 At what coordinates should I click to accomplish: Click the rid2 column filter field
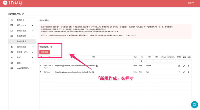click(x=149, y=61)
